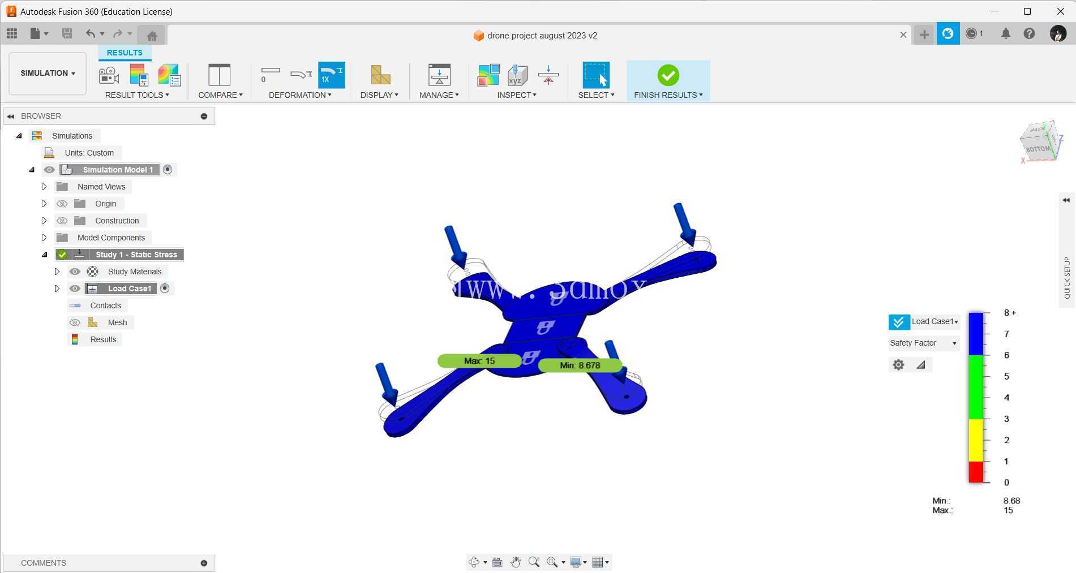Open Load Case1 legend dropdown
Screen dimensions: 1076x573
[934, 321]
